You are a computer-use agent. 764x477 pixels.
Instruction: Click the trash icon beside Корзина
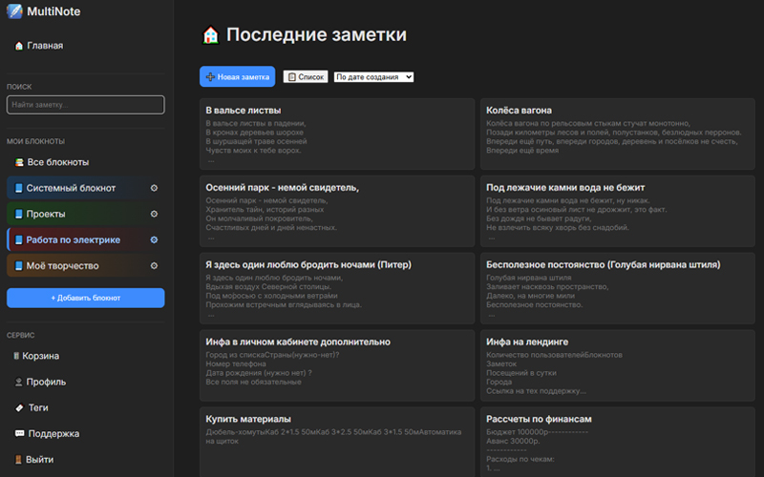(x=16, y=356)
